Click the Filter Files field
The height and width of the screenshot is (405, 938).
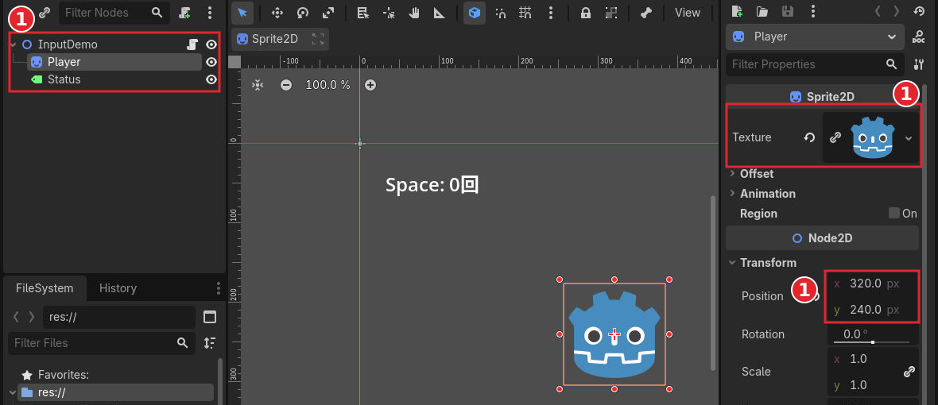(102, 343)
